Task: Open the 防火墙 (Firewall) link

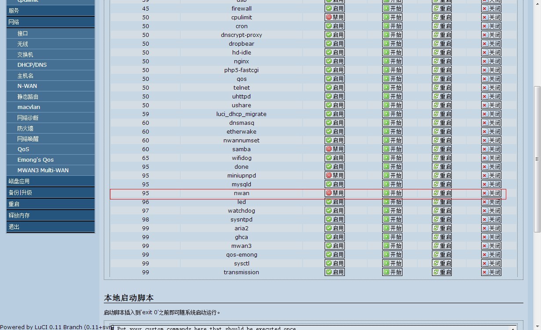Action: pos(51,128)
